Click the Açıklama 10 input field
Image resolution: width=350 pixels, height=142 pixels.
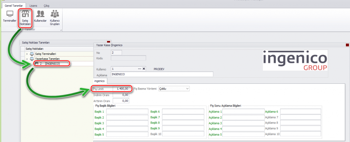[301, 134]
